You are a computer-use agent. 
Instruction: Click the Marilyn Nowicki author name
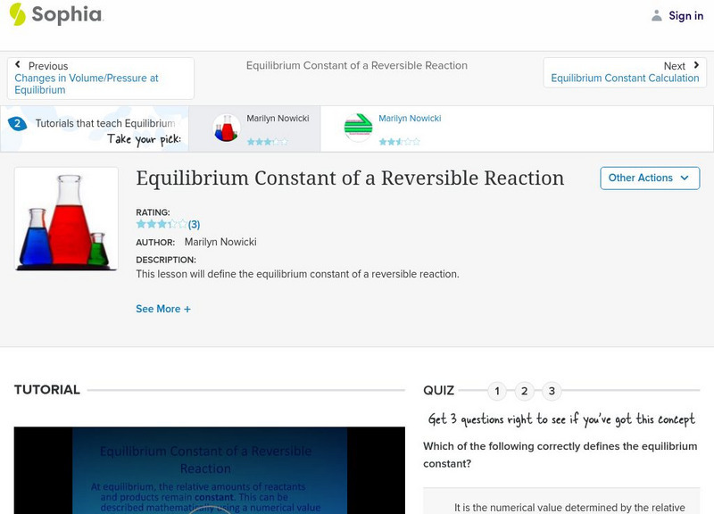coord(220,242)
